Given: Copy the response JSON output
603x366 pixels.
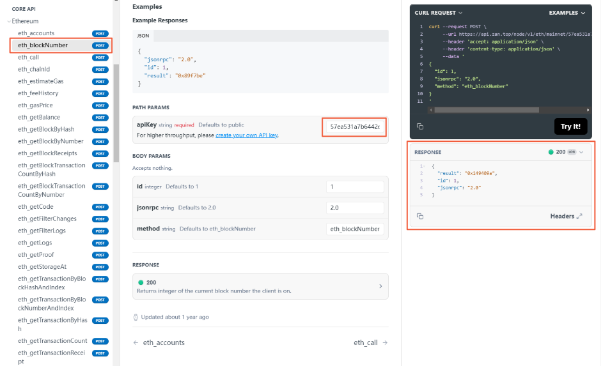Looking at the screenshot, I should [x=420, y=217].
